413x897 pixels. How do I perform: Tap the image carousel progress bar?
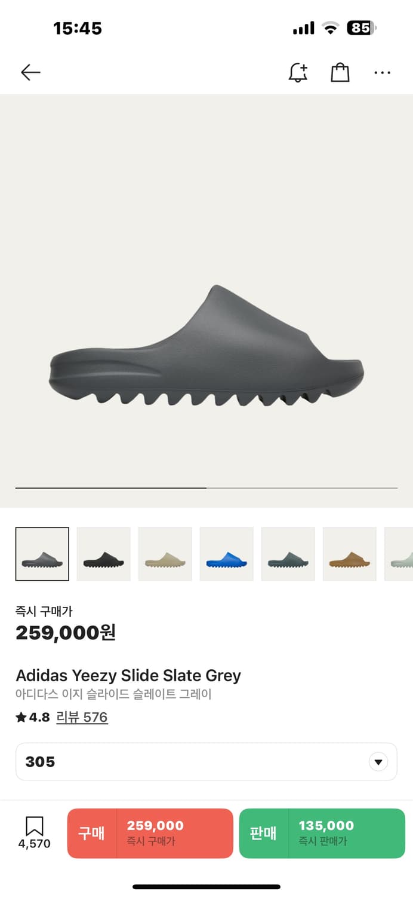pyautogui.click(x=207, y=488)
